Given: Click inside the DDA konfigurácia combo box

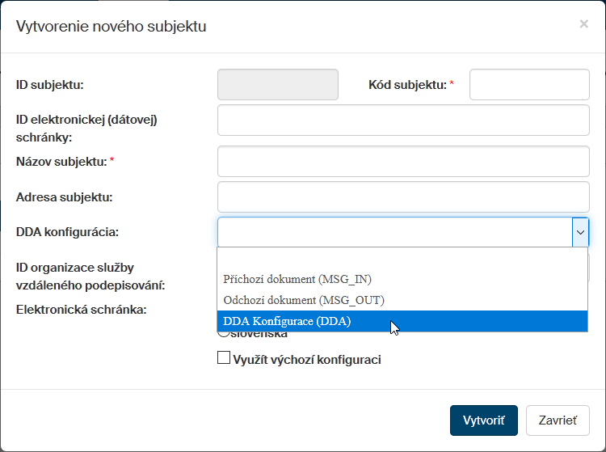Looking at the screenshot, I should point(394,232).
